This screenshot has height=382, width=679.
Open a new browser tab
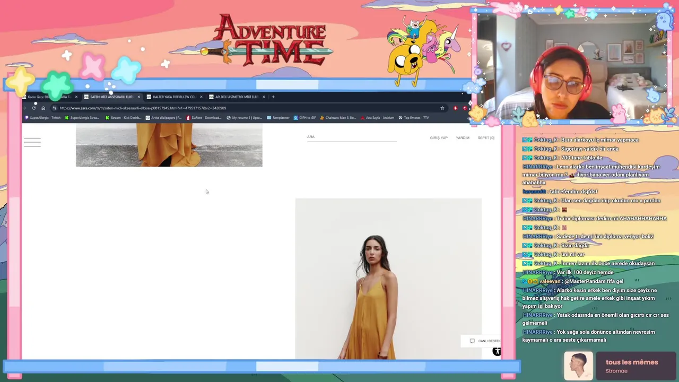click(273, 97)
